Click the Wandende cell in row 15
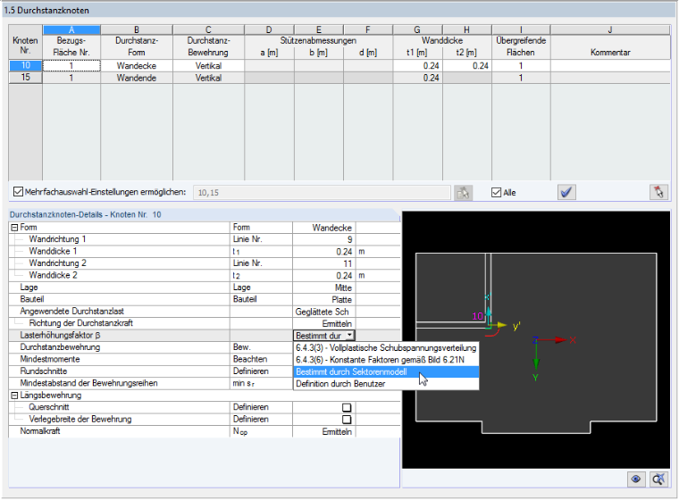This screenshot has width=679, height=500. click(x=137, y=78)
